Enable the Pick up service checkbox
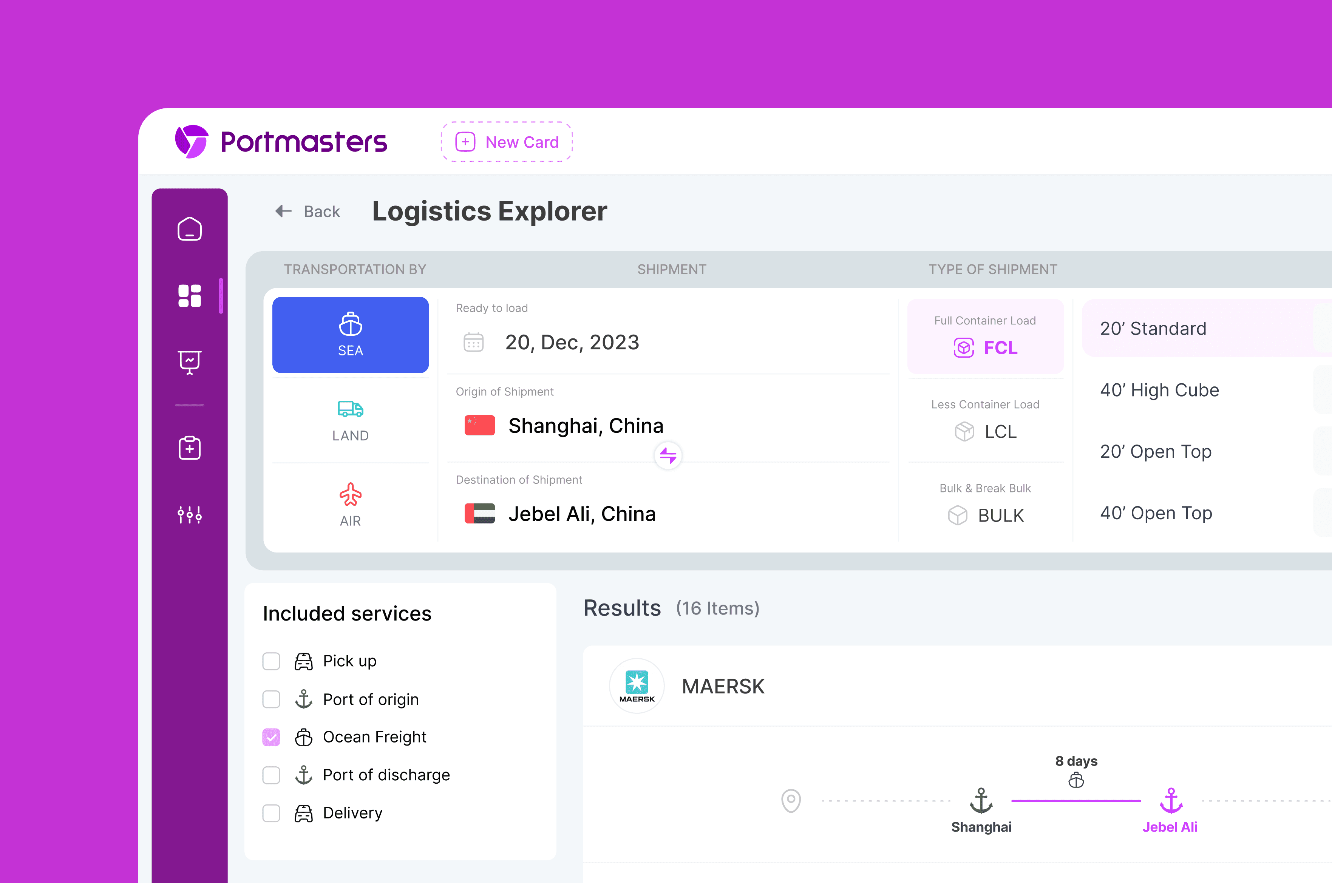 coord(272,661)
